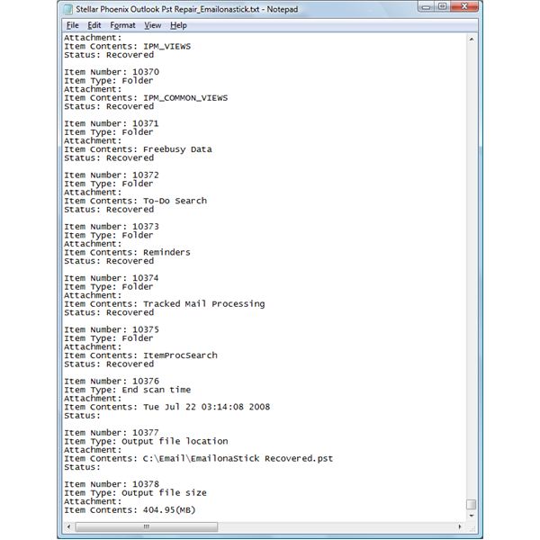Click the line 'Item Contents: Tracked Mail Processing'

click(x=165, y=304)
